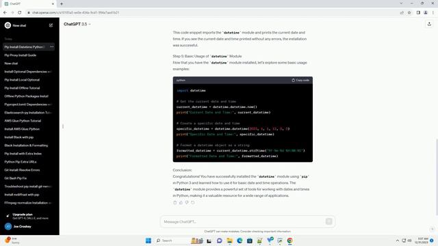The image size is (438, 246).
Task: Open the tab search chevron in title bar
Action: click(x=401, y=3)
